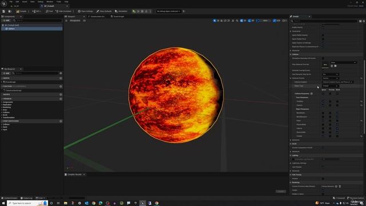Use selected asset for Phys Material

click(x=332, y=66)
